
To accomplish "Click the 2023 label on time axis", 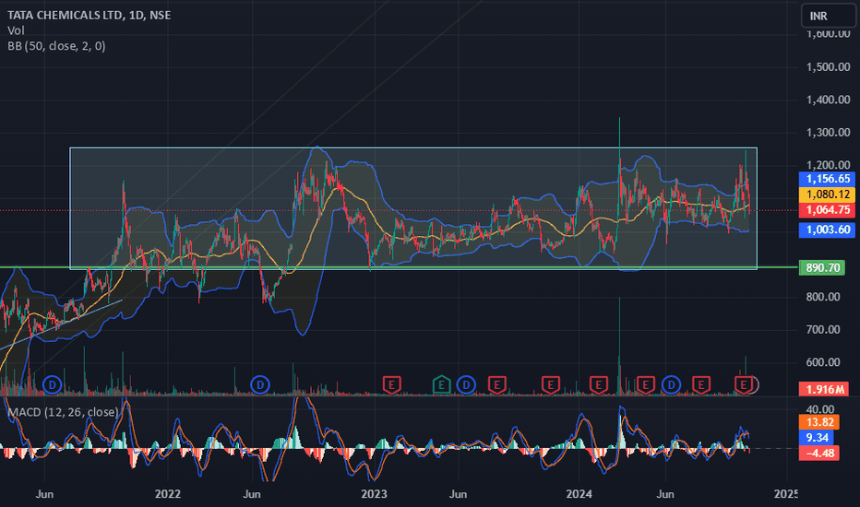I will click(x=374, y=494).
